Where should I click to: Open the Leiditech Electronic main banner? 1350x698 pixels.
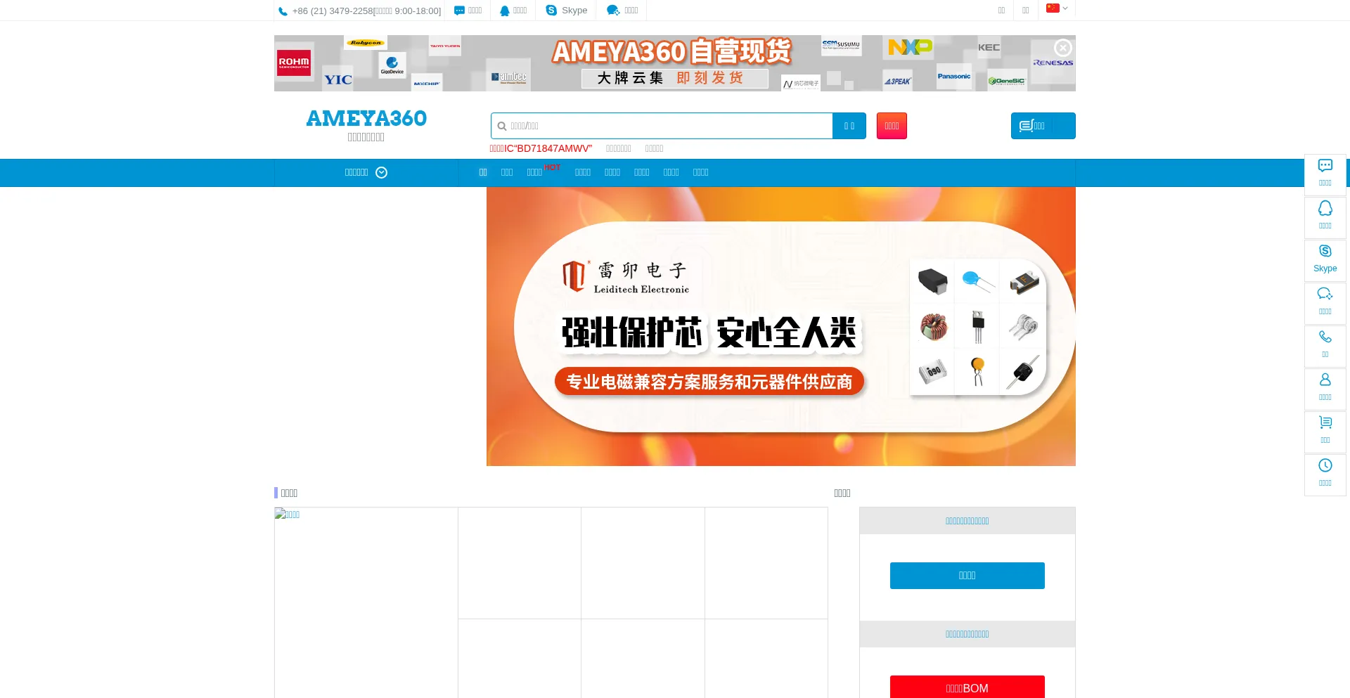tap(780, 326)
